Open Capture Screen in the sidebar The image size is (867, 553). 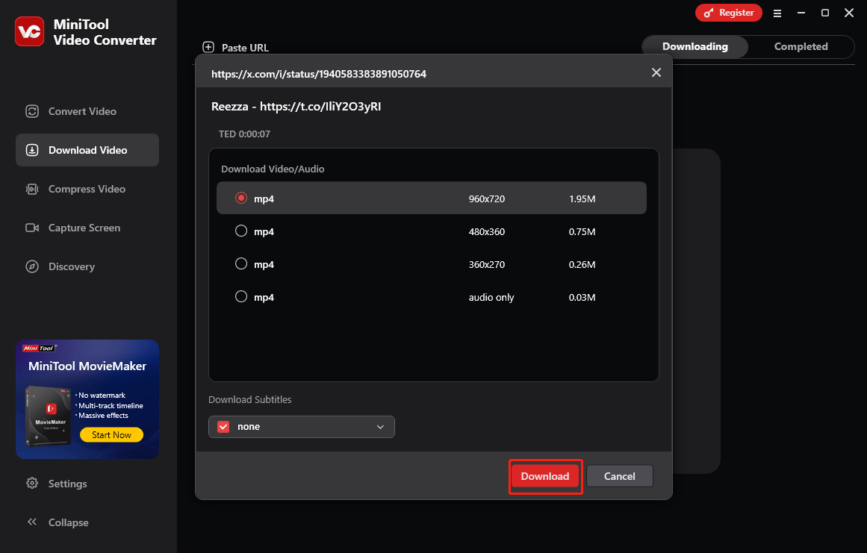pyautogui.click(x=87, y=228)
